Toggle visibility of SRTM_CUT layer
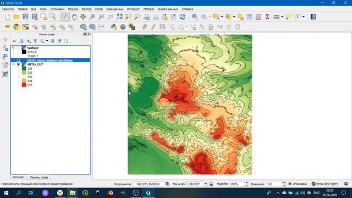 tap(18, 64)
